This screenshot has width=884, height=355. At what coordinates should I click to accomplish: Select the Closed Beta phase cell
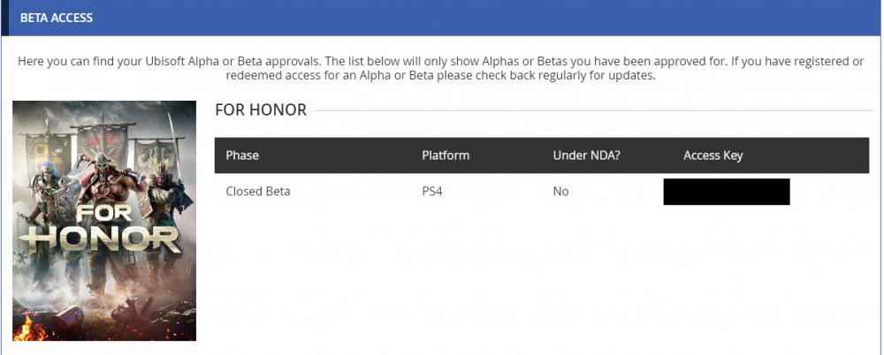coord(258,191)
